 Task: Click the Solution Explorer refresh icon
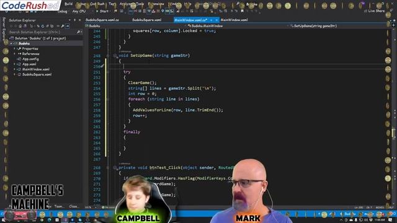coord(43,26)
